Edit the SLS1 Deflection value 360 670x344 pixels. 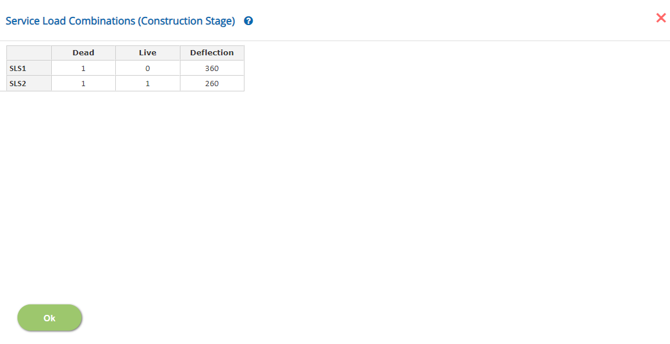click(x=212, y=68)
